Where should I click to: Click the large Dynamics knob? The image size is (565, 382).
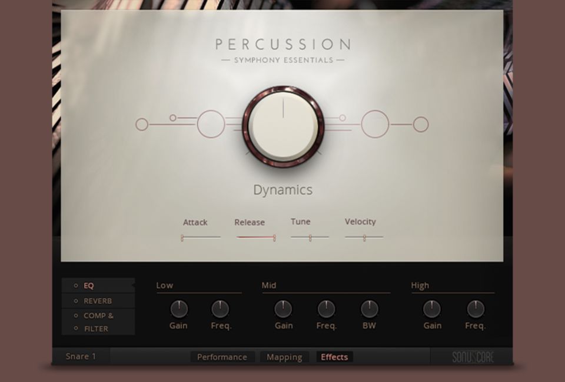(x=283, y=127)
